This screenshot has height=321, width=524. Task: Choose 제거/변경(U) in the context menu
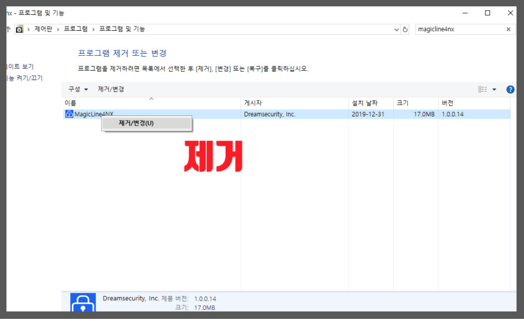tap(147, 123)
